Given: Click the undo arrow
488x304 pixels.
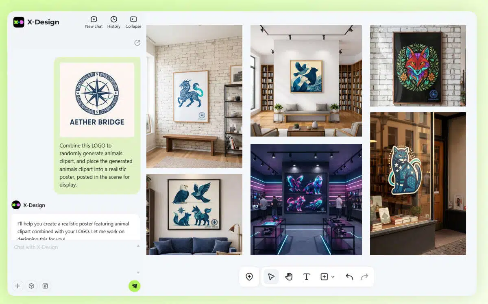Looking at the screenshot, I should tap(349, 277).
